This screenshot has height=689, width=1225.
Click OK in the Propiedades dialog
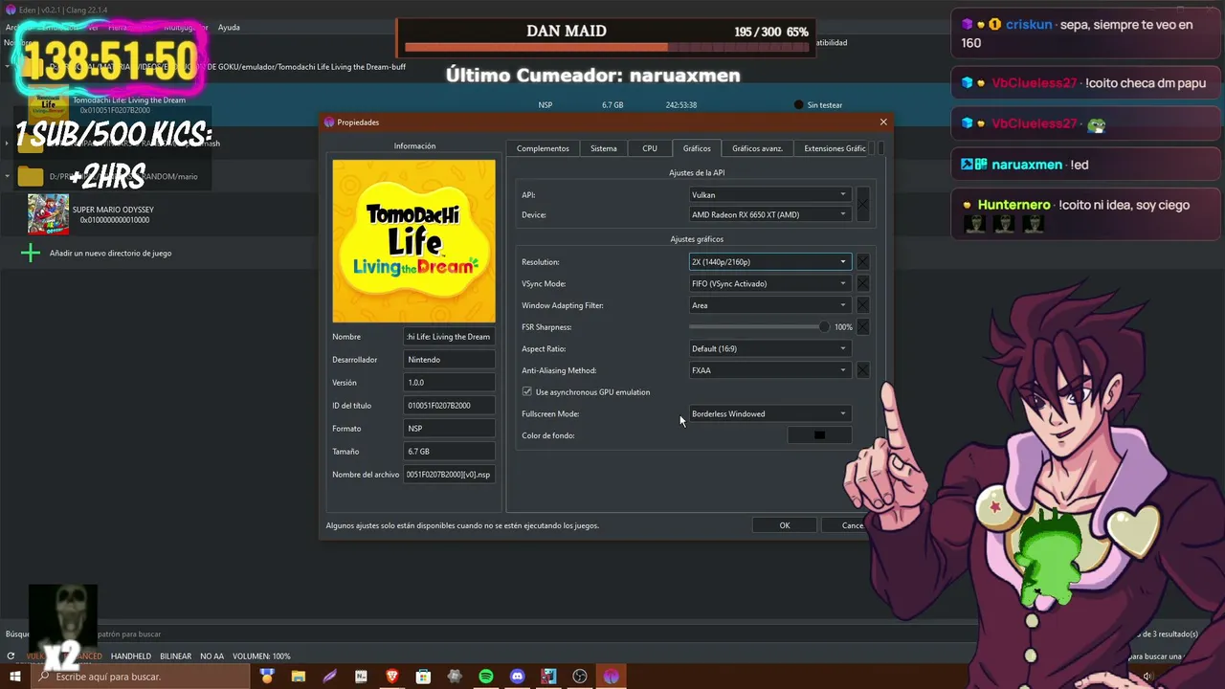[x=785, y=525]
